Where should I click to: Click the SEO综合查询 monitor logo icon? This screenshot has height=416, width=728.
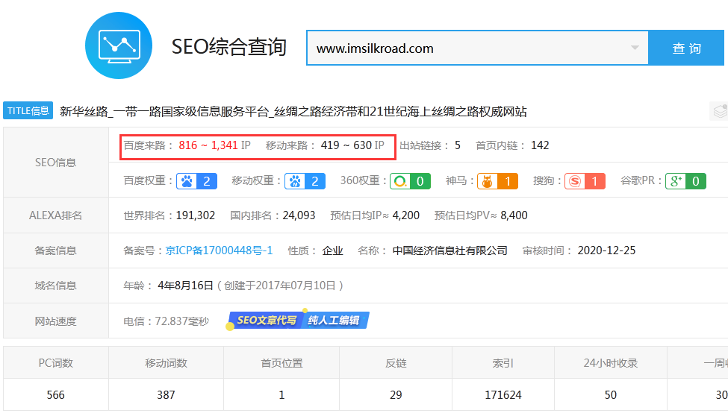119,45
